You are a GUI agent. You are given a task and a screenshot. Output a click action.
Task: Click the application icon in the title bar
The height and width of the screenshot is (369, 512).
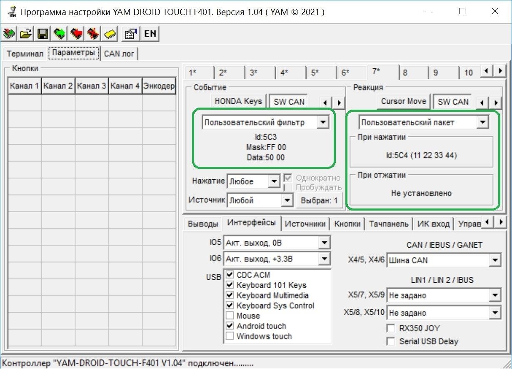click(12, 12)
